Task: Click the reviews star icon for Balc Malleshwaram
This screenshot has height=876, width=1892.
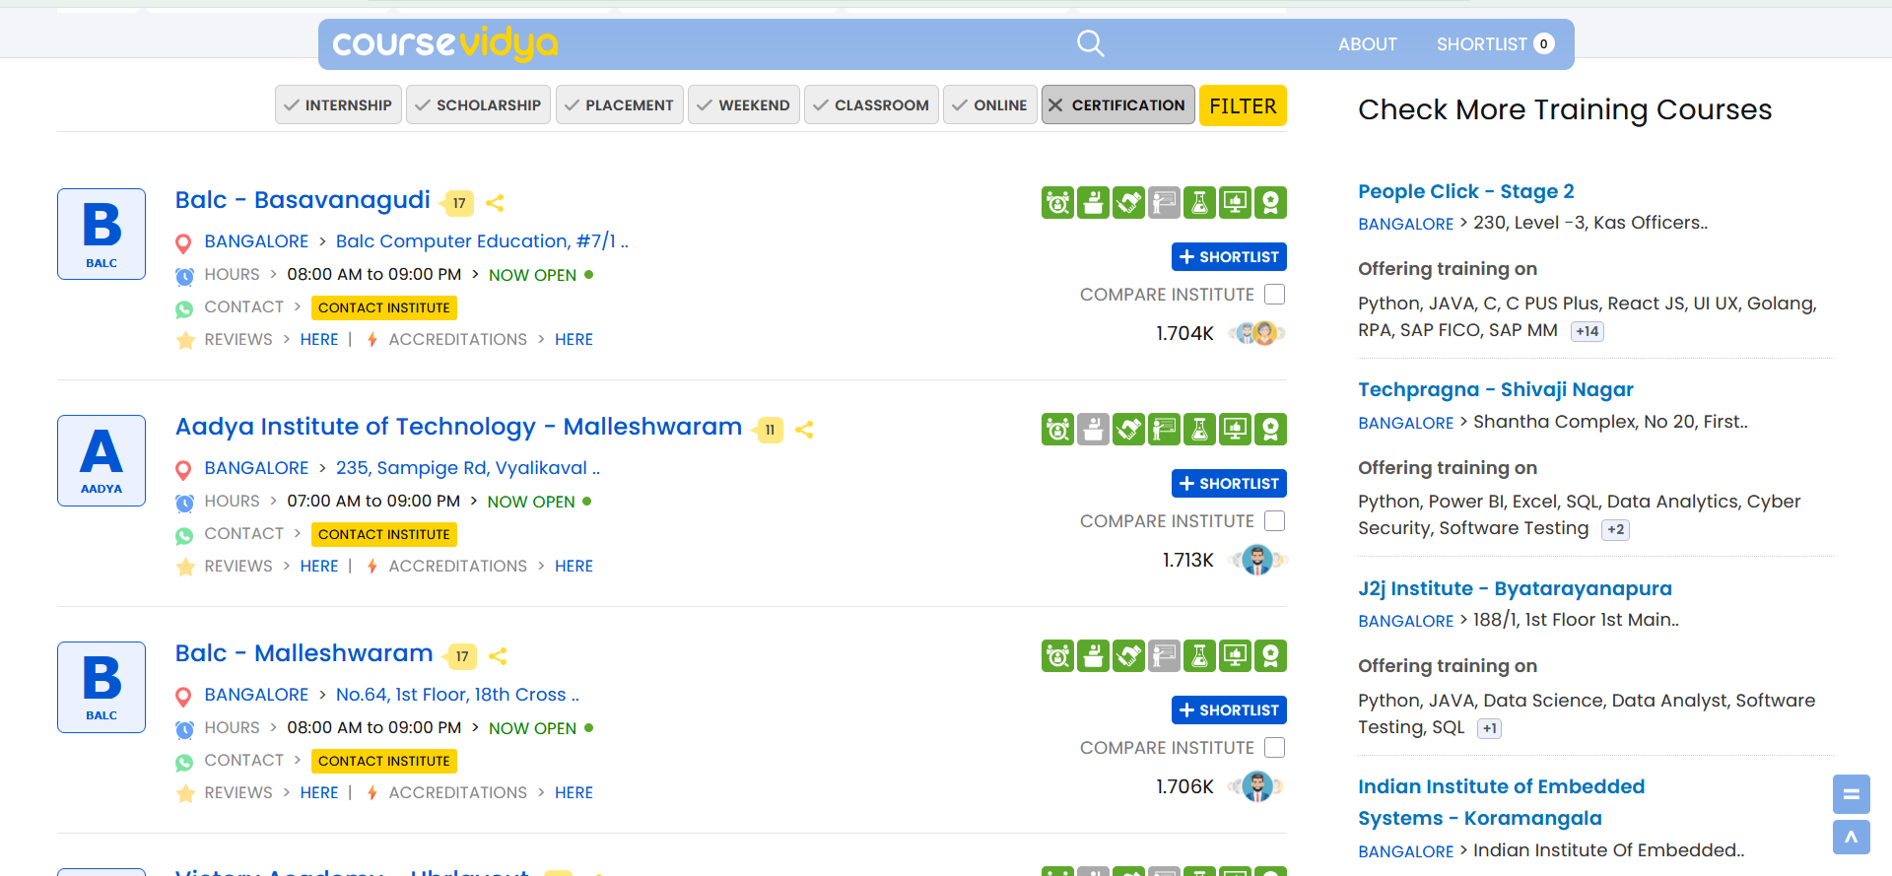Action: (x=185, y=793)
